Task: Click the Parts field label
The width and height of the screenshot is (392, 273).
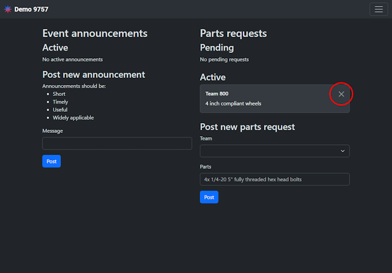Action: (205, 167)
